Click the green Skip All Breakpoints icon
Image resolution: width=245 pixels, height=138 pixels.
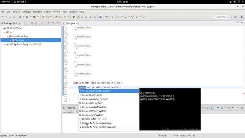[106, 17]
